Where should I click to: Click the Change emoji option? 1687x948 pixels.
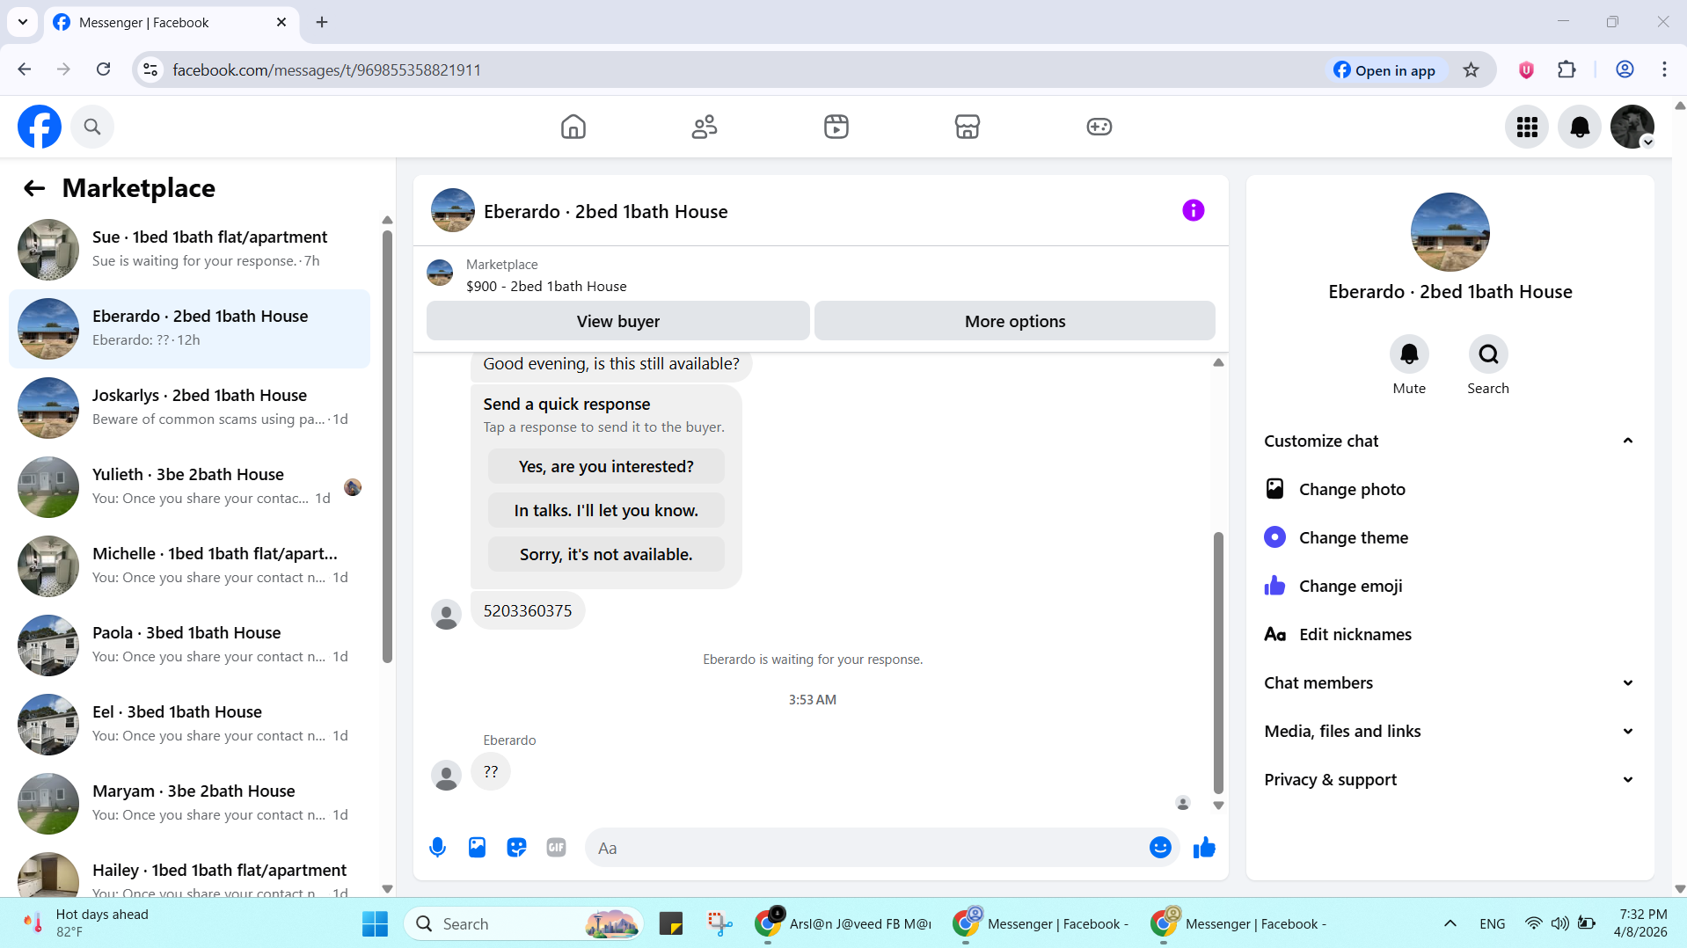[1450, 587]
